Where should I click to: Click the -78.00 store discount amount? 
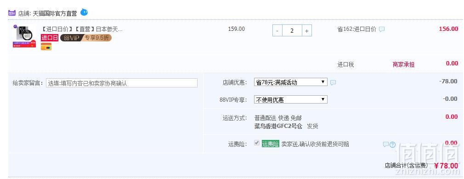click(x=448, y=81)
